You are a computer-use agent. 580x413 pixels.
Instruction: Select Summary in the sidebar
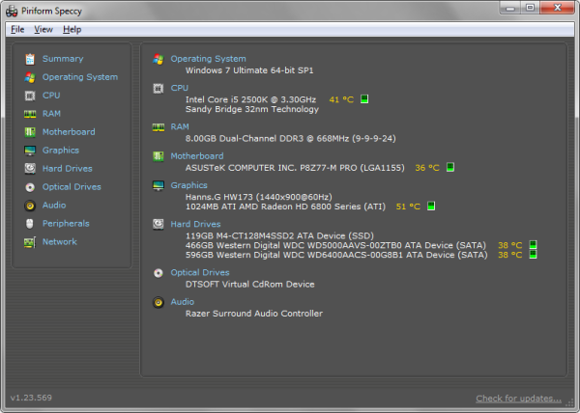[x=63, y=59]
